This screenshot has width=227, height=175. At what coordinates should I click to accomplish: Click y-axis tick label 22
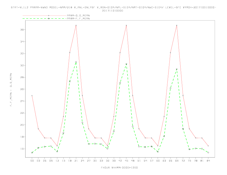tap(22, 113)
